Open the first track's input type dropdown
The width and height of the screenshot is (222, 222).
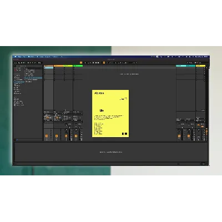coord(48,114)
